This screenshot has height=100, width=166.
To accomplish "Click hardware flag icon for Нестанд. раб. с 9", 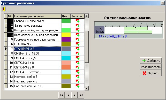I will 78,81.
